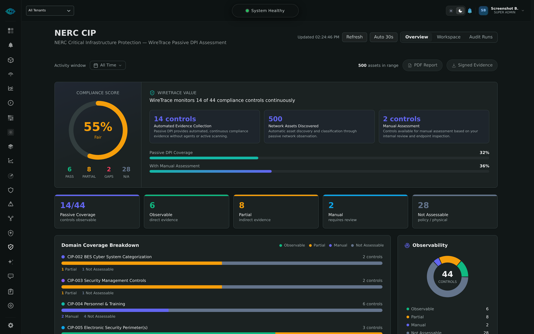
Task: Open the circle target icon in sidebar
Action: pos(11,306)
